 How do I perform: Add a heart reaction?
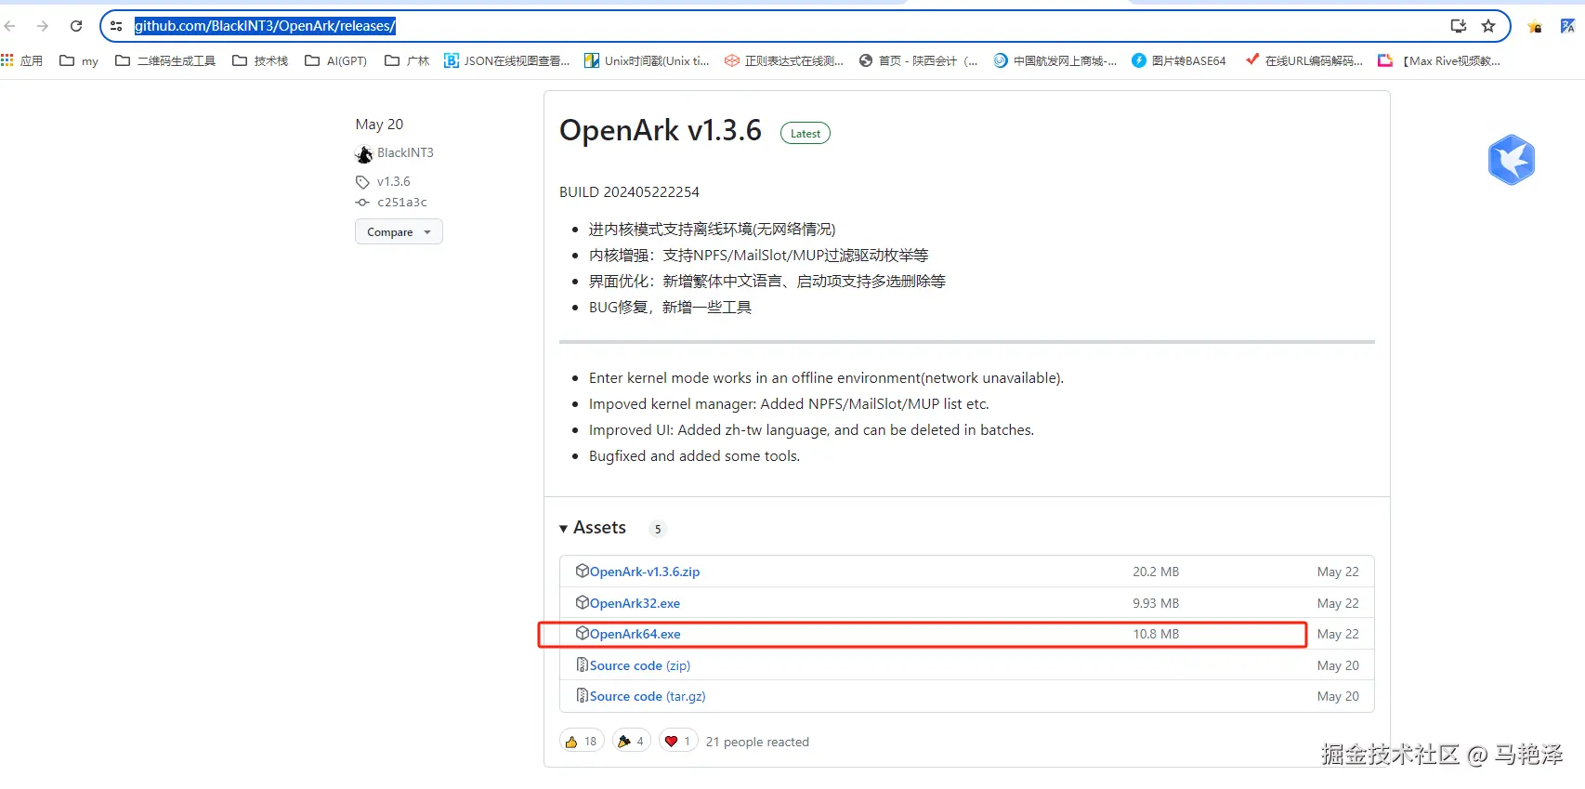pos(678,742)
